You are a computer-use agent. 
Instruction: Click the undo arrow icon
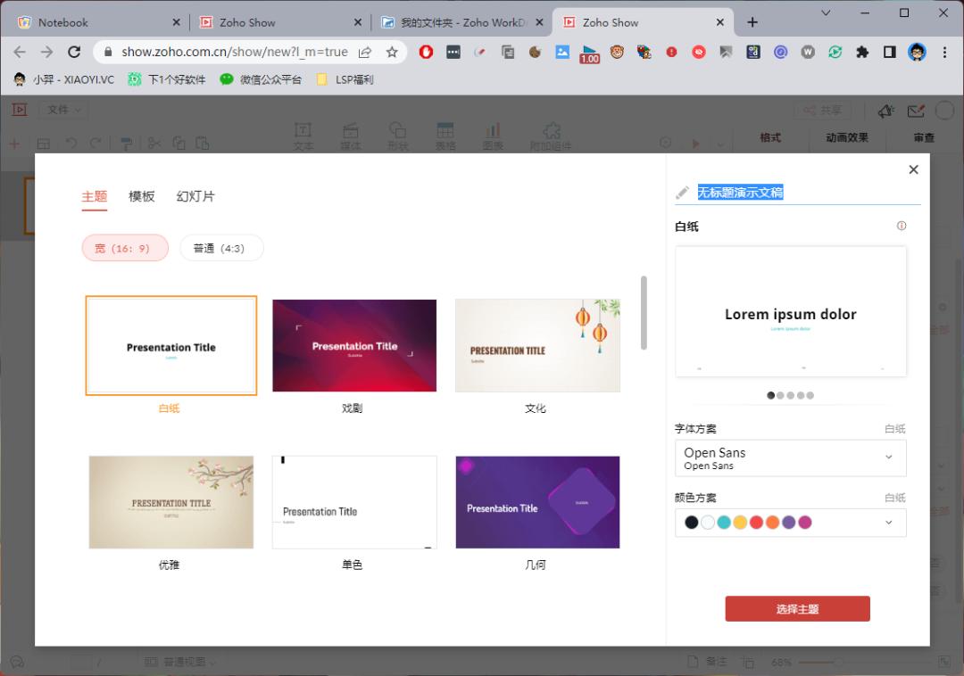[71, 143]
